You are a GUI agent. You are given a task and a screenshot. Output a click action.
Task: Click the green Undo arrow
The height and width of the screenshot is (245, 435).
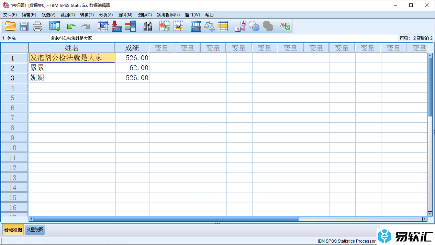(x=71, y=26)
